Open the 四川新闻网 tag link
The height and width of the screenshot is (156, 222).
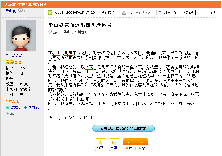[82, 32]
